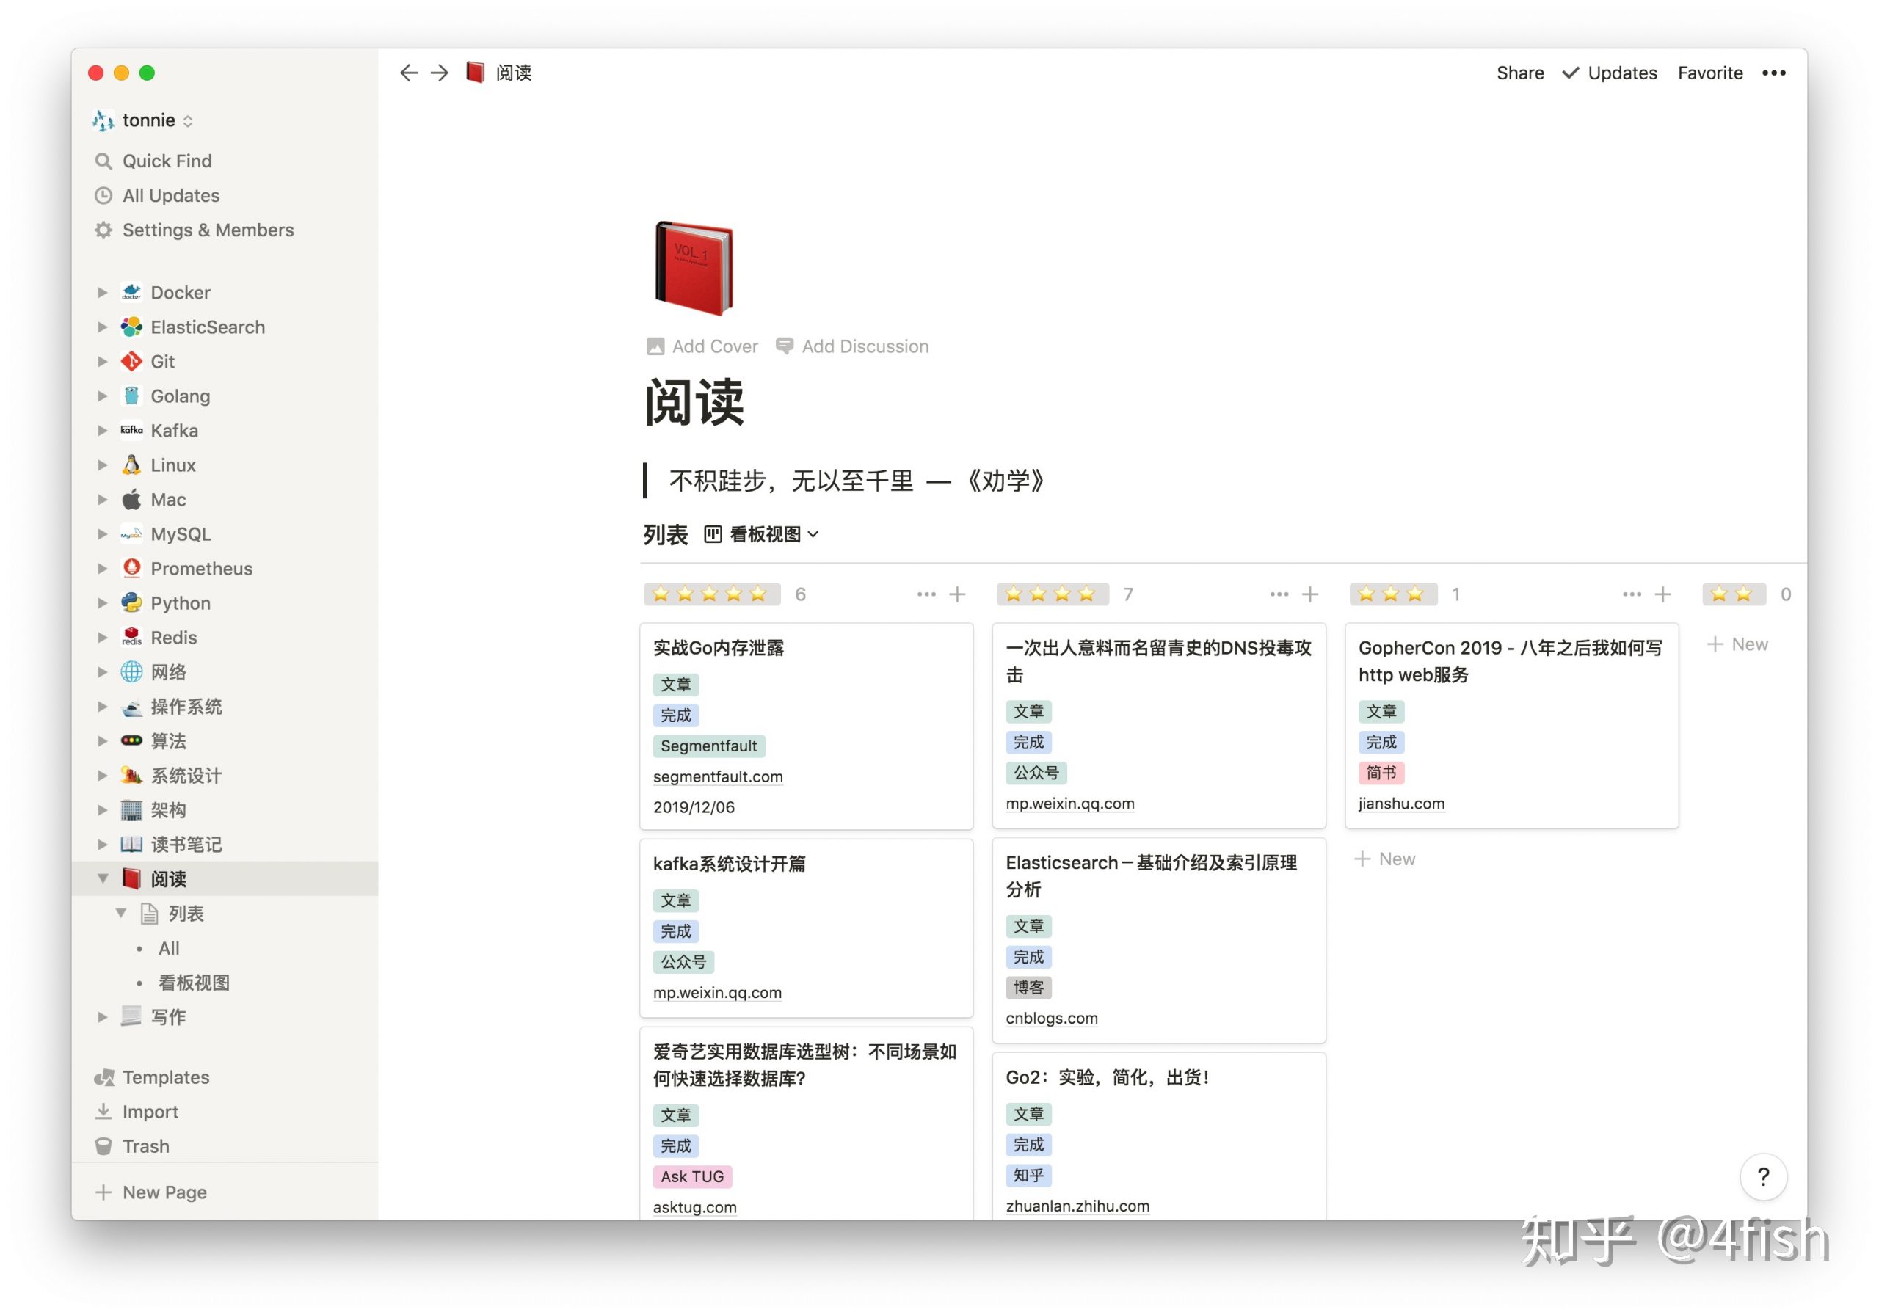Open the cnblogs.com link

[1052, 1018]
